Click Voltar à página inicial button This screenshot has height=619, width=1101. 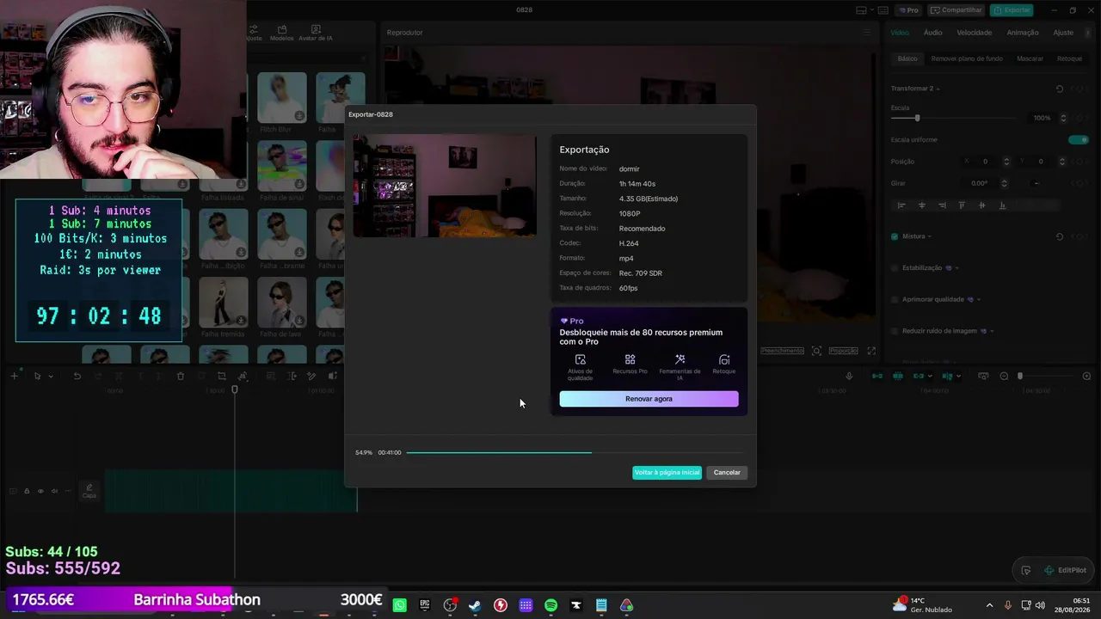[x=667, y=472]
